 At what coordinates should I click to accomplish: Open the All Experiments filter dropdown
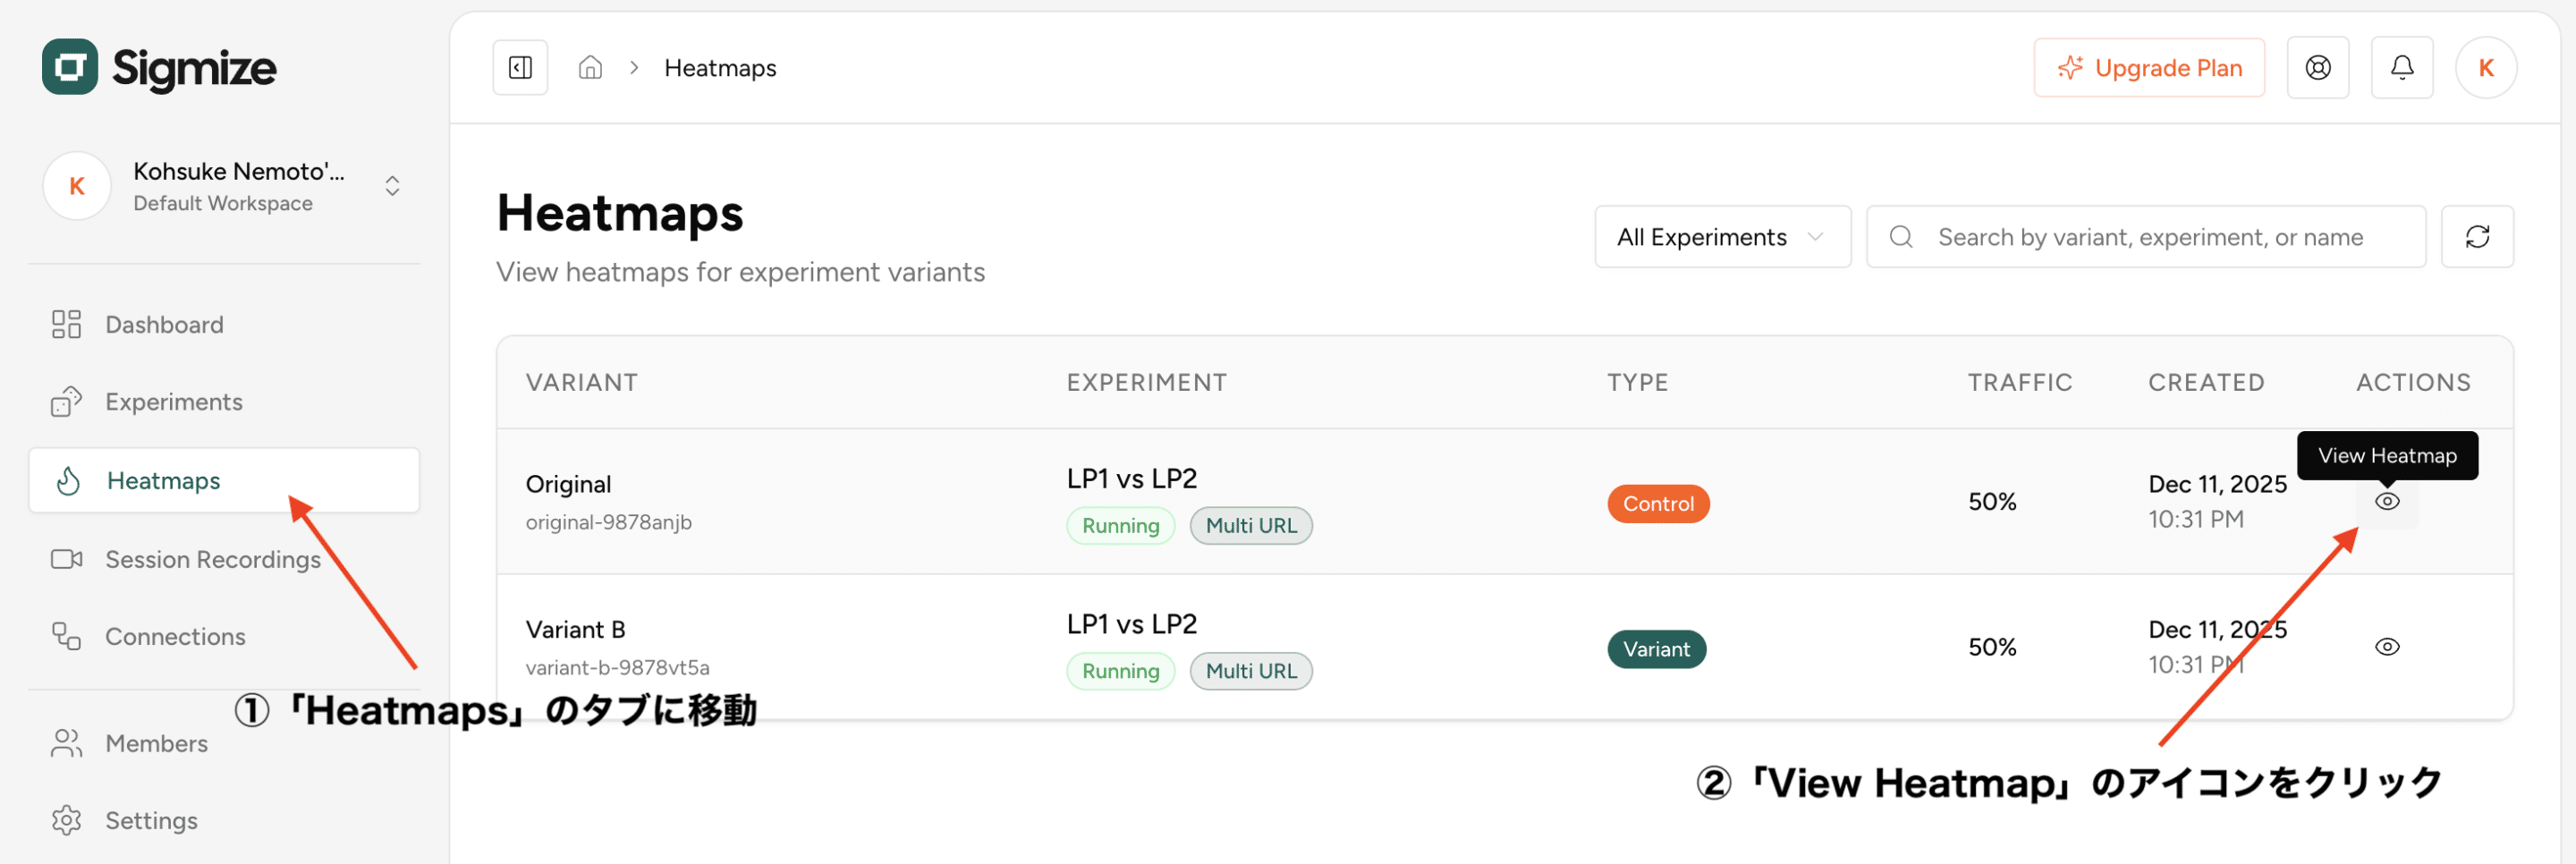pos(1721,237)
